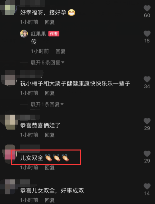Like 红果果's author reply with 18 likes
Image resolution: width=155 pixels, height=204 pixels.
pos(147,34)
